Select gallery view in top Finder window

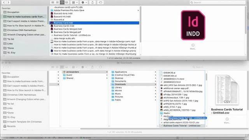[x=67, y=2]
